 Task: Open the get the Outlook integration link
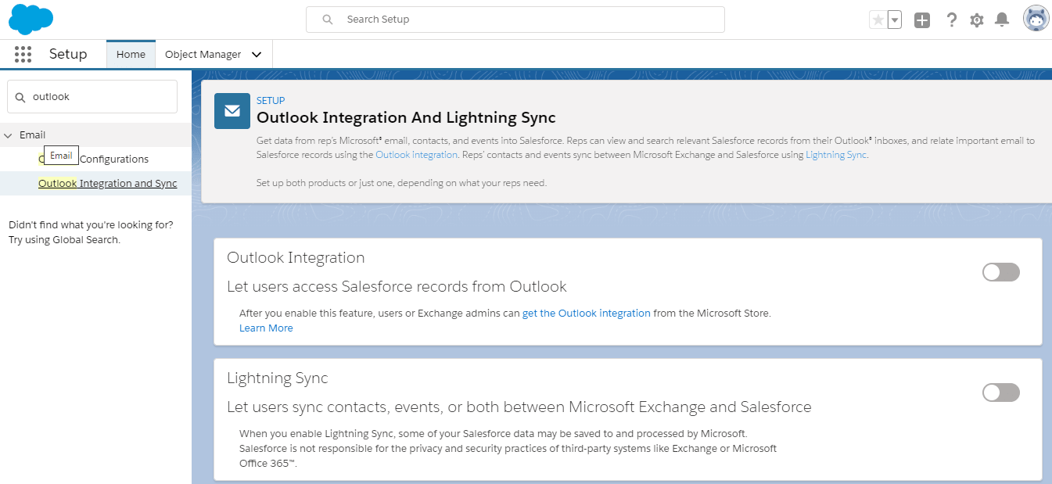587,313
